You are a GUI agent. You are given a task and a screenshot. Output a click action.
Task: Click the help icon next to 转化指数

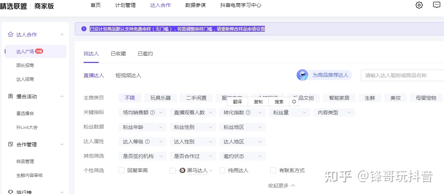point(248,112)
